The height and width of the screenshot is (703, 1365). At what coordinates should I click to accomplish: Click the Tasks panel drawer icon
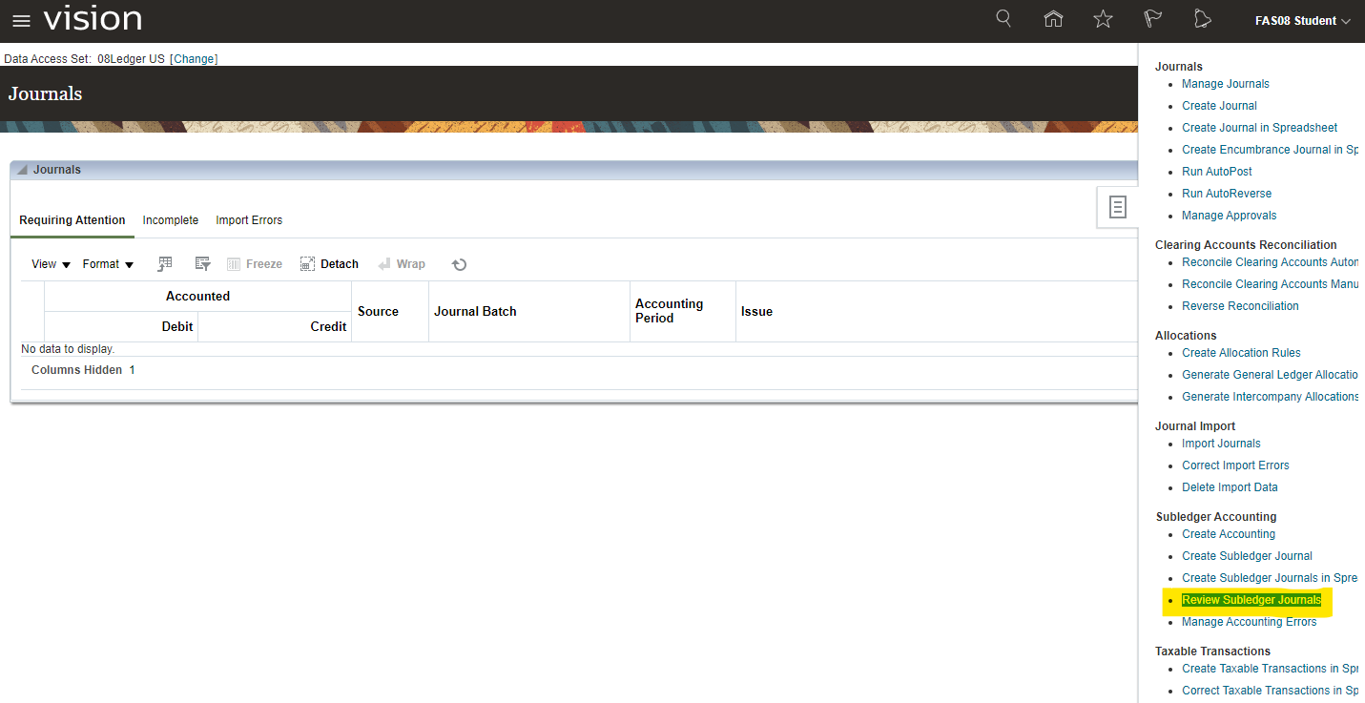[x=1118, y=207]
